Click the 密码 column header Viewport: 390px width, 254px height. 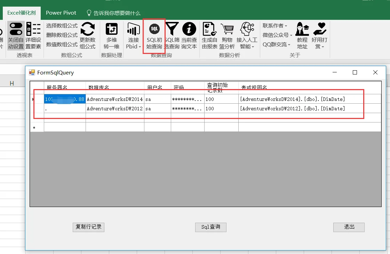pos(188,88)
